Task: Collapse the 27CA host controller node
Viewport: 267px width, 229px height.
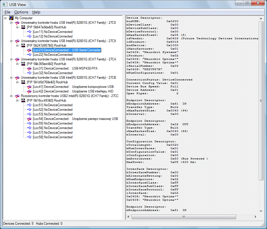Action: [x=11, y=59]
